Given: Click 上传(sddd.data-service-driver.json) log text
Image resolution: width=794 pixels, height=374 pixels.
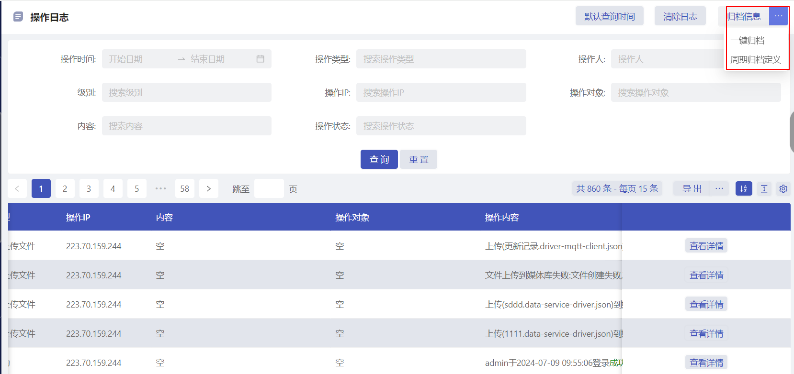Looking at the screenshot, I should point(554,304).
